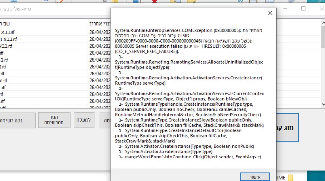The height and width of the screenshot is (181, 325).
Task: Maximize the merge files main window
Action: pyautogui.click(x=303, y=9)
